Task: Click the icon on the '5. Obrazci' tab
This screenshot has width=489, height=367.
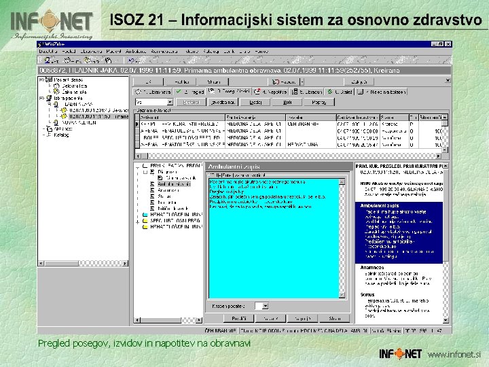Action: coord(294,92)
